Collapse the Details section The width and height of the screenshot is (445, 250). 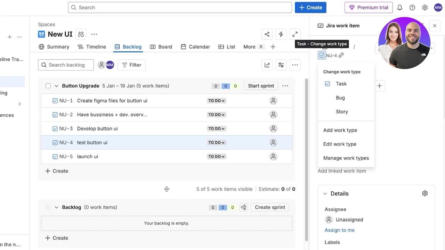point(325,194)
